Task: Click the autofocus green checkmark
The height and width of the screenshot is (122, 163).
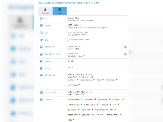Action: click(x=78, y=79)
